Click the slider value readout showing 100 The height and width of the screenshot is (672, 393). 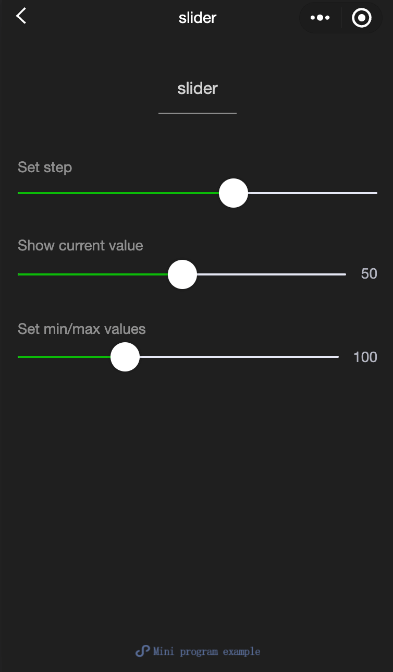pos(365,357)
